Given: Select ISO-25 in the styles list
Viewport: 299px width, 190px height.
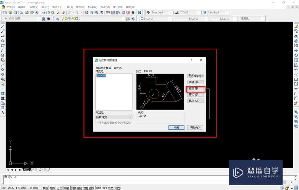Looking at the screenshot, I should (x=101, y=76).
